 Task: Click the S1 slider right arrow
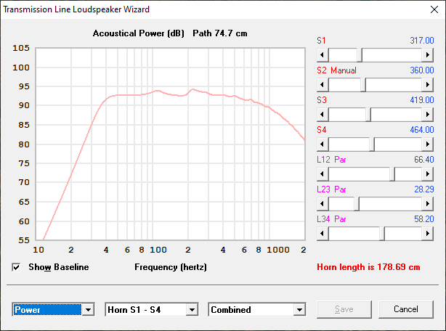(x=428, y=55)
